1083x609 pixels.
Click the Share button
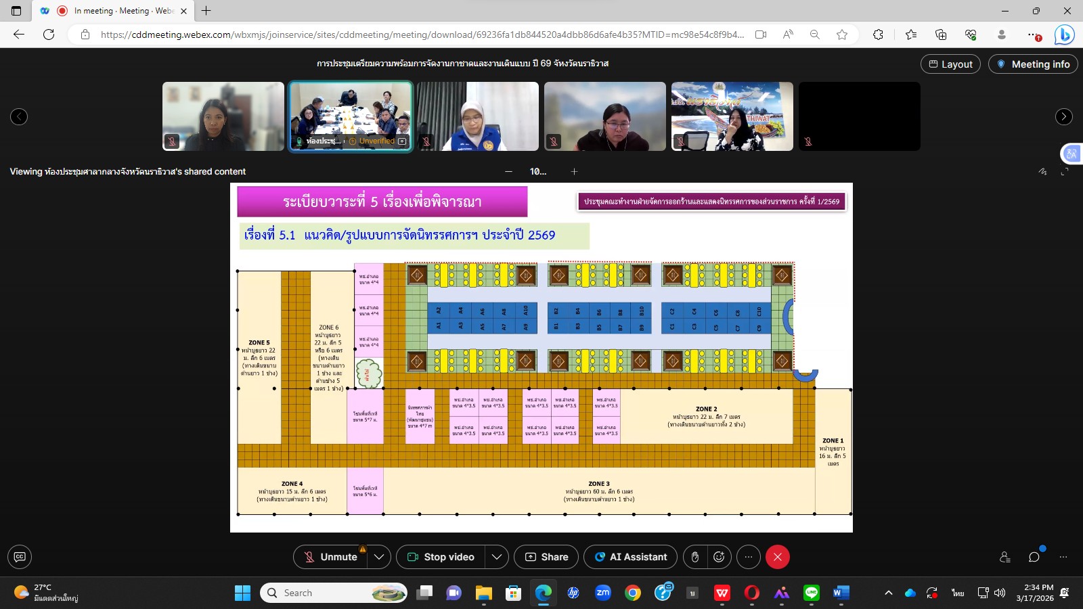546,557
